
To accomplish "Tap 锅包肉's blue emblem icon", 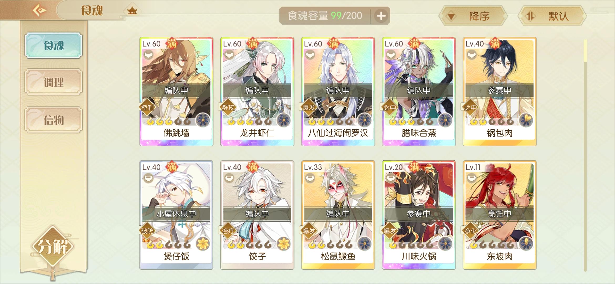I will pyautogui.click(x=526, y=120).
